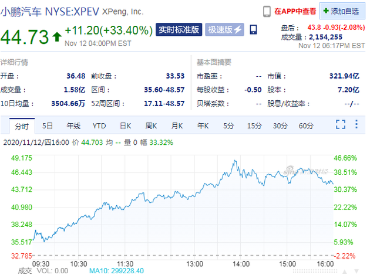Click the 46.66% percent axis label
The height and width of the screenshot is (275, 370).
click(345, 158)
